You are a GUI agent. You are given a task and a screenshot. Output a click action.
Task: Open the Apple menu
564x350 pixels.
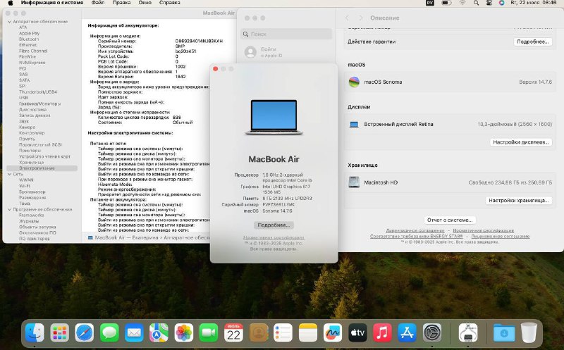[10, 3]
